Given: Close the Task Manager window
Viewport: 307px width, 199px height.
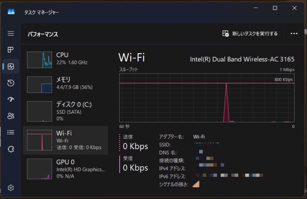Looking at the screenshot, I should point(294,8).
